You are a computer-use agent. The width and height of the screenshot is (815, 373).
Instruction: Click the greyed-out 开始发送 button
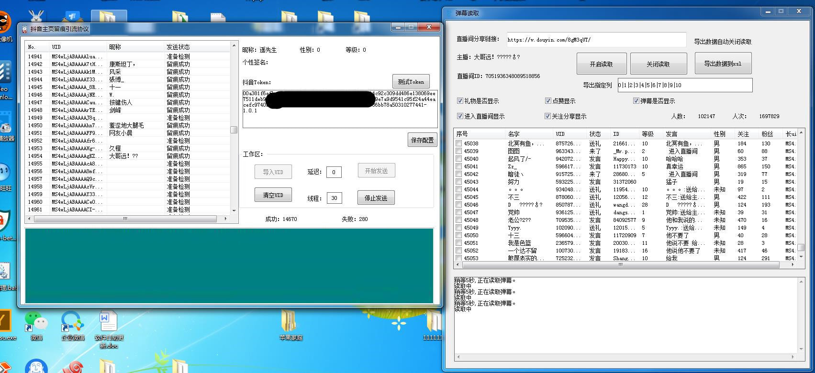coord(376,171)
